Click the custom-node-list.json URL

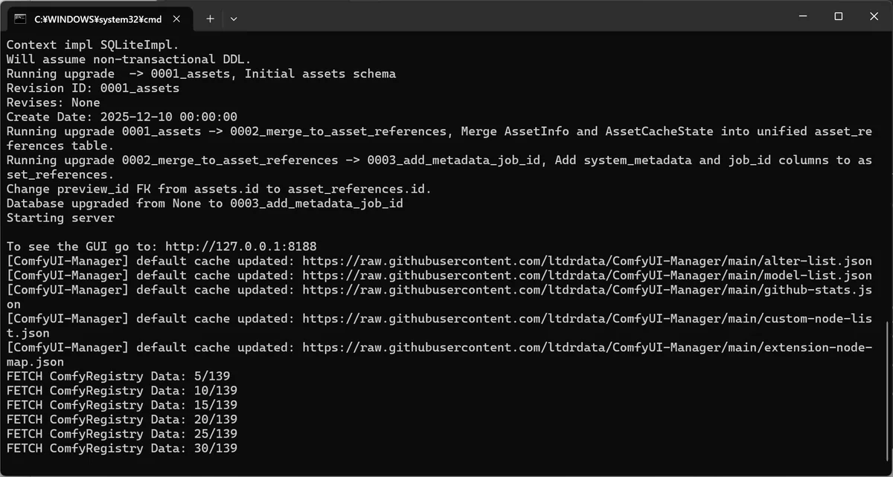[587, 319]
